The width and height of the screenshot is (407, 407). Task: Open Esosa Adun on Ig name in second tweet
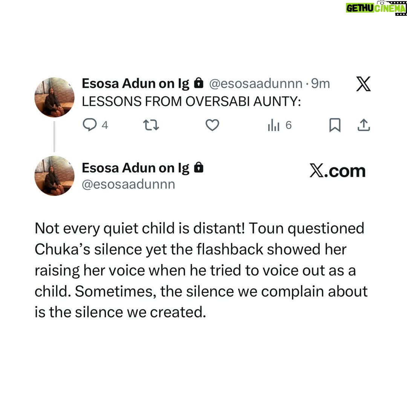(136, 168)
